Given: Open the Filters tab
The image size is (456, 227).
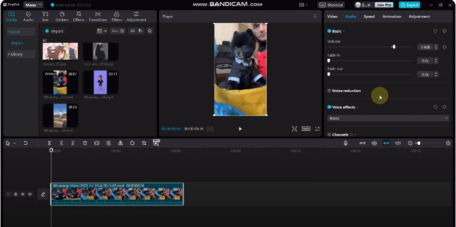Looking at the screenshot, I should (x=117, y=17).
